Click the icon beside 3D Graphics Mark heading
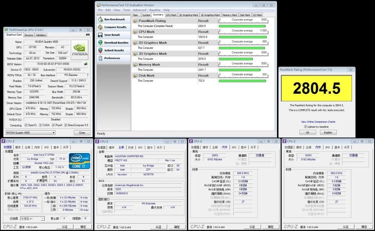 [x=135, y=54]
